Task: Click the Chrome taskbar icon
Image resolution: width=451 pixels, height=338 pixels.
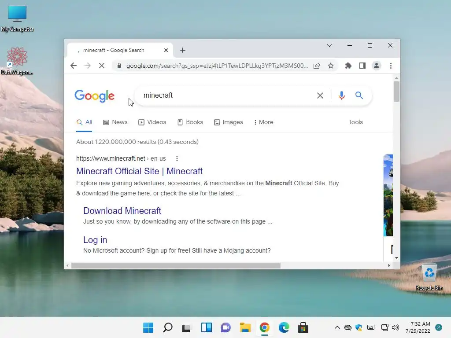Action: [x=264, y=327]
